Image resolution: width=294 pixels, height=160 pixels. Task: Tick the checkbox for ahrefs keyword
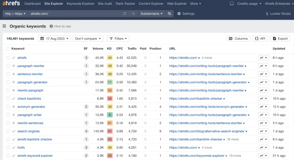(8, 58)
